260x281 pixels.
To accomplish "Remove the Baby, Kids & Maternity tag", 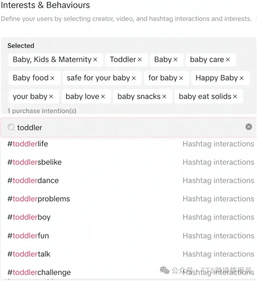I will tap(95, 60).
